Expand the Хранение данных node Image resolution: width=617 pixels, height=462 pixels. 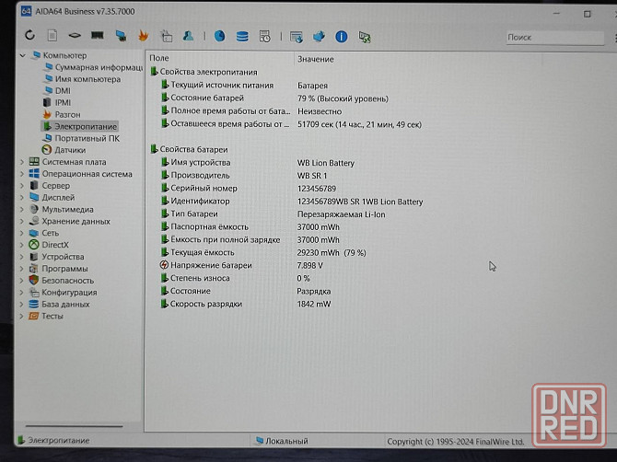pos(22,221)
